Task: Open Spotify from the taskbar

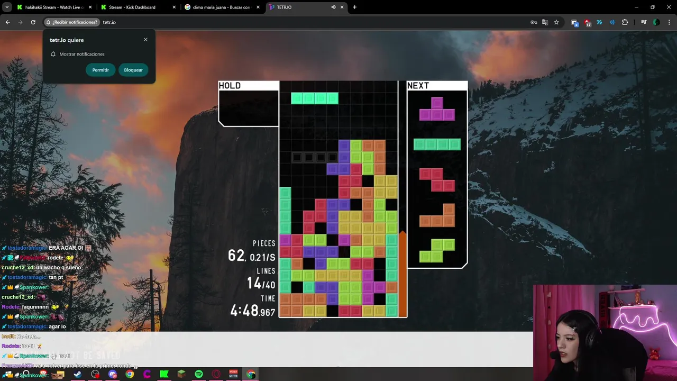Action: [x=199, y=374]
